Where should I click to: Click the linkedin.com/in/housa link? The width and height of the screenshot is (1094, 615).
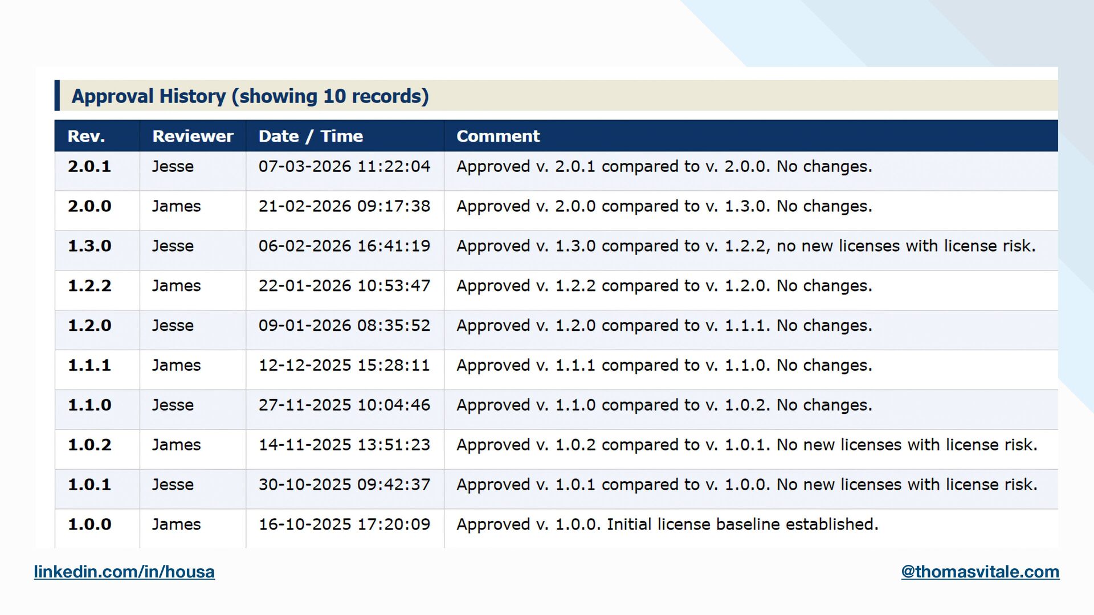124,571
